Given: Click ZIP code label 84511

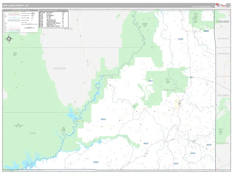Looking at the screenshot, I should pyautogui.click(x=151, y=81).
